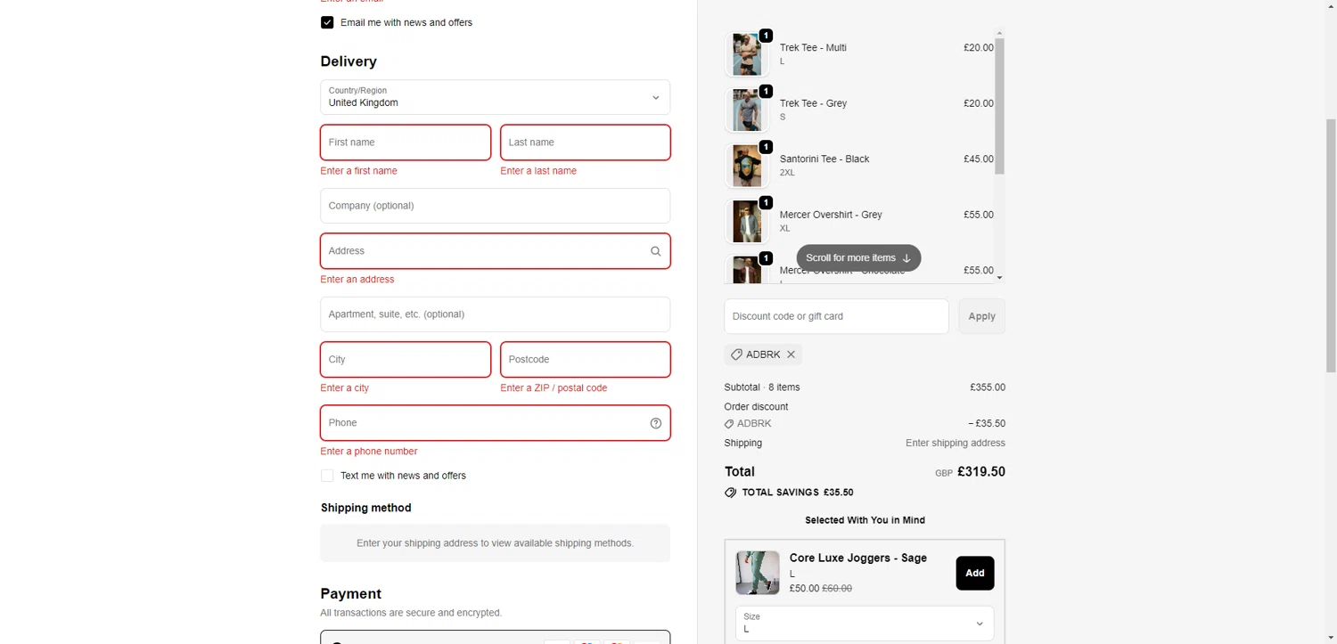Remove the ADBRK discount code tag

[x=791, y=355]
